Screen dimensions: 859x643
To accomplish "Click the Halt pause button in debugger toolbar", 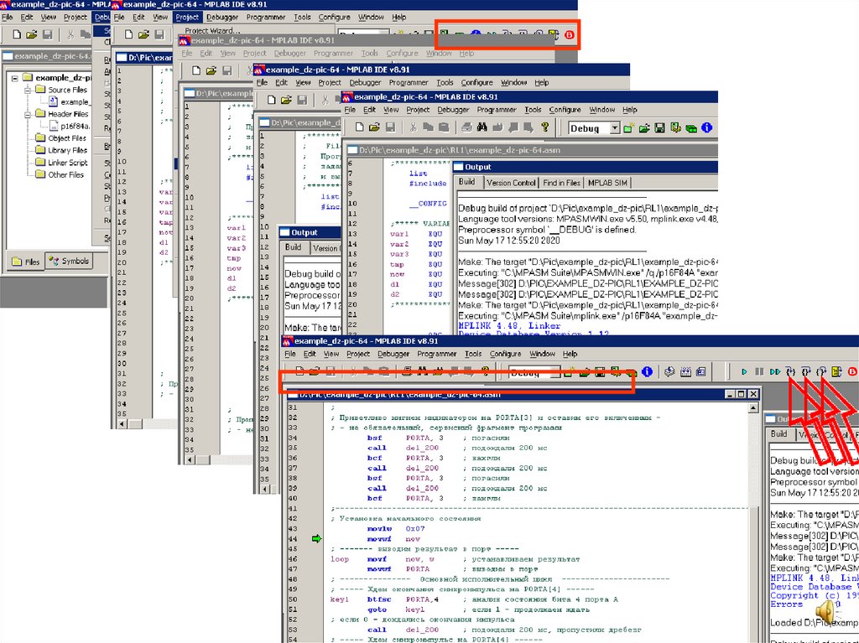I will coord(759,371).
